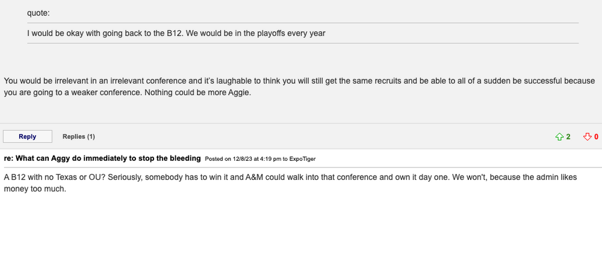Click the 'quote:' label

click(37, 13)
